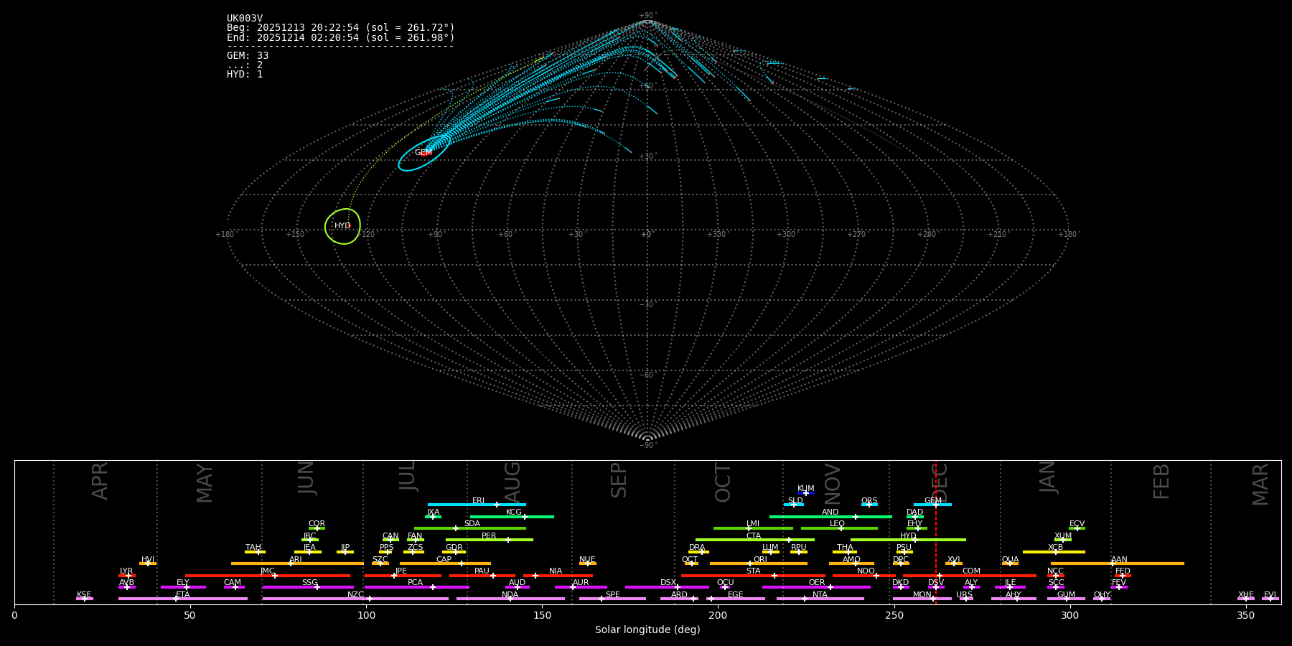Click the 250 tick on longitude axis

pos(894,616)
